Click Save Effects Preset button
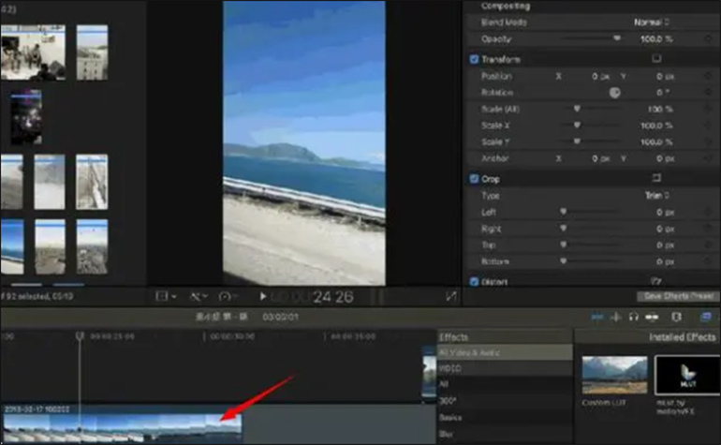The width and height of the screenshot is (721, 445). (675, 296)
